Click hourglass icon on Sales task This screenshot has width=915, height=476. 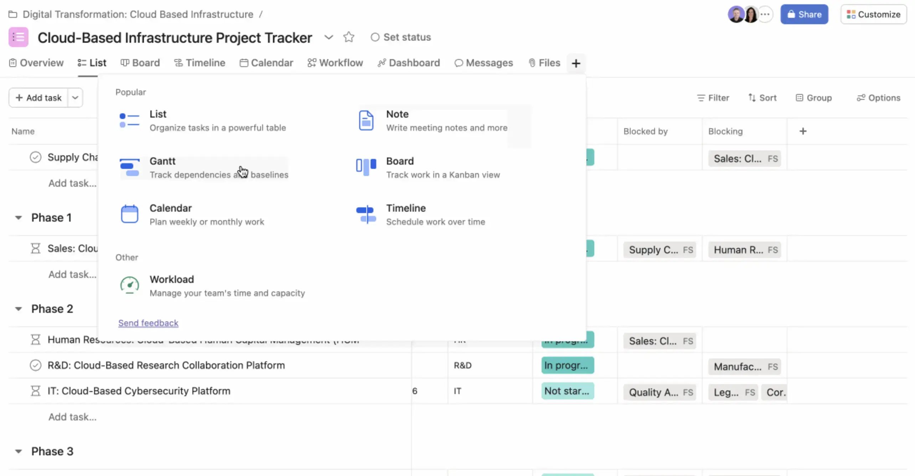tap(35, 248)
